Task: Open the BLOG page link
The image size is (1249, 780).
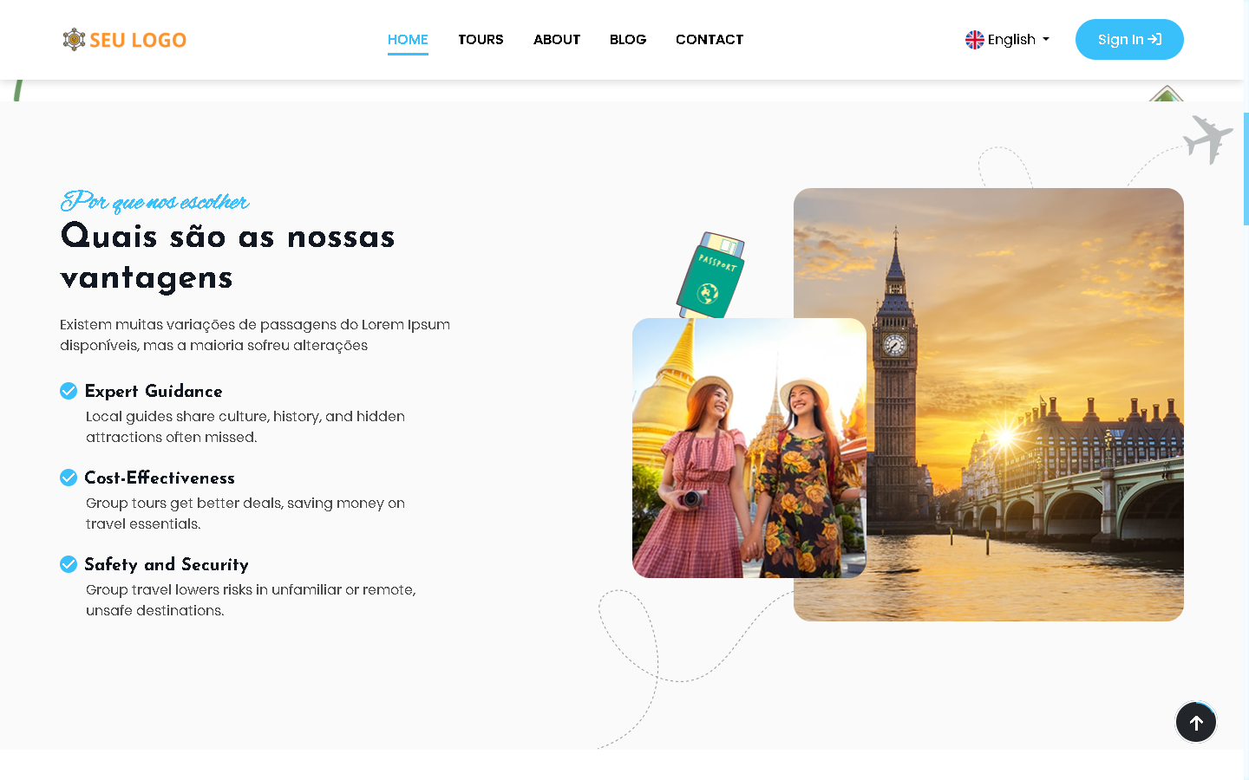Action: 628,40
